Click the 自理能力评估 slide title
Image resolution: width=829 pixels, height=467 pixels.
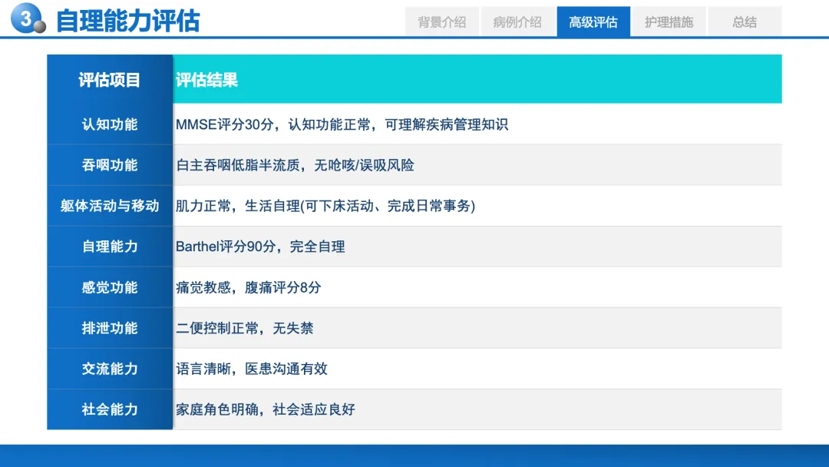(128, 22)
